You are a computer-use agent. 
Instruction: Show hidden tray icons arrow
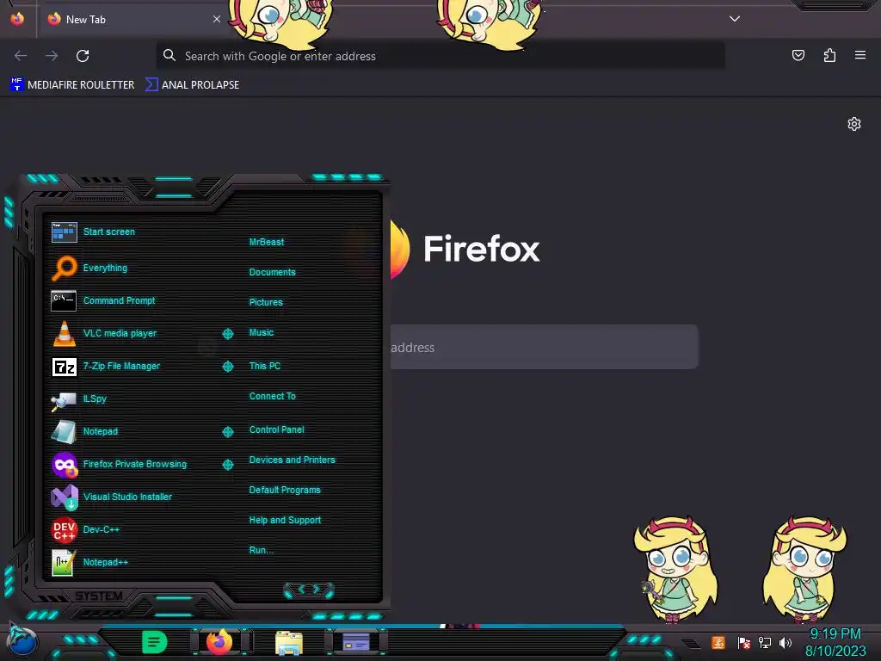(691, 644)
